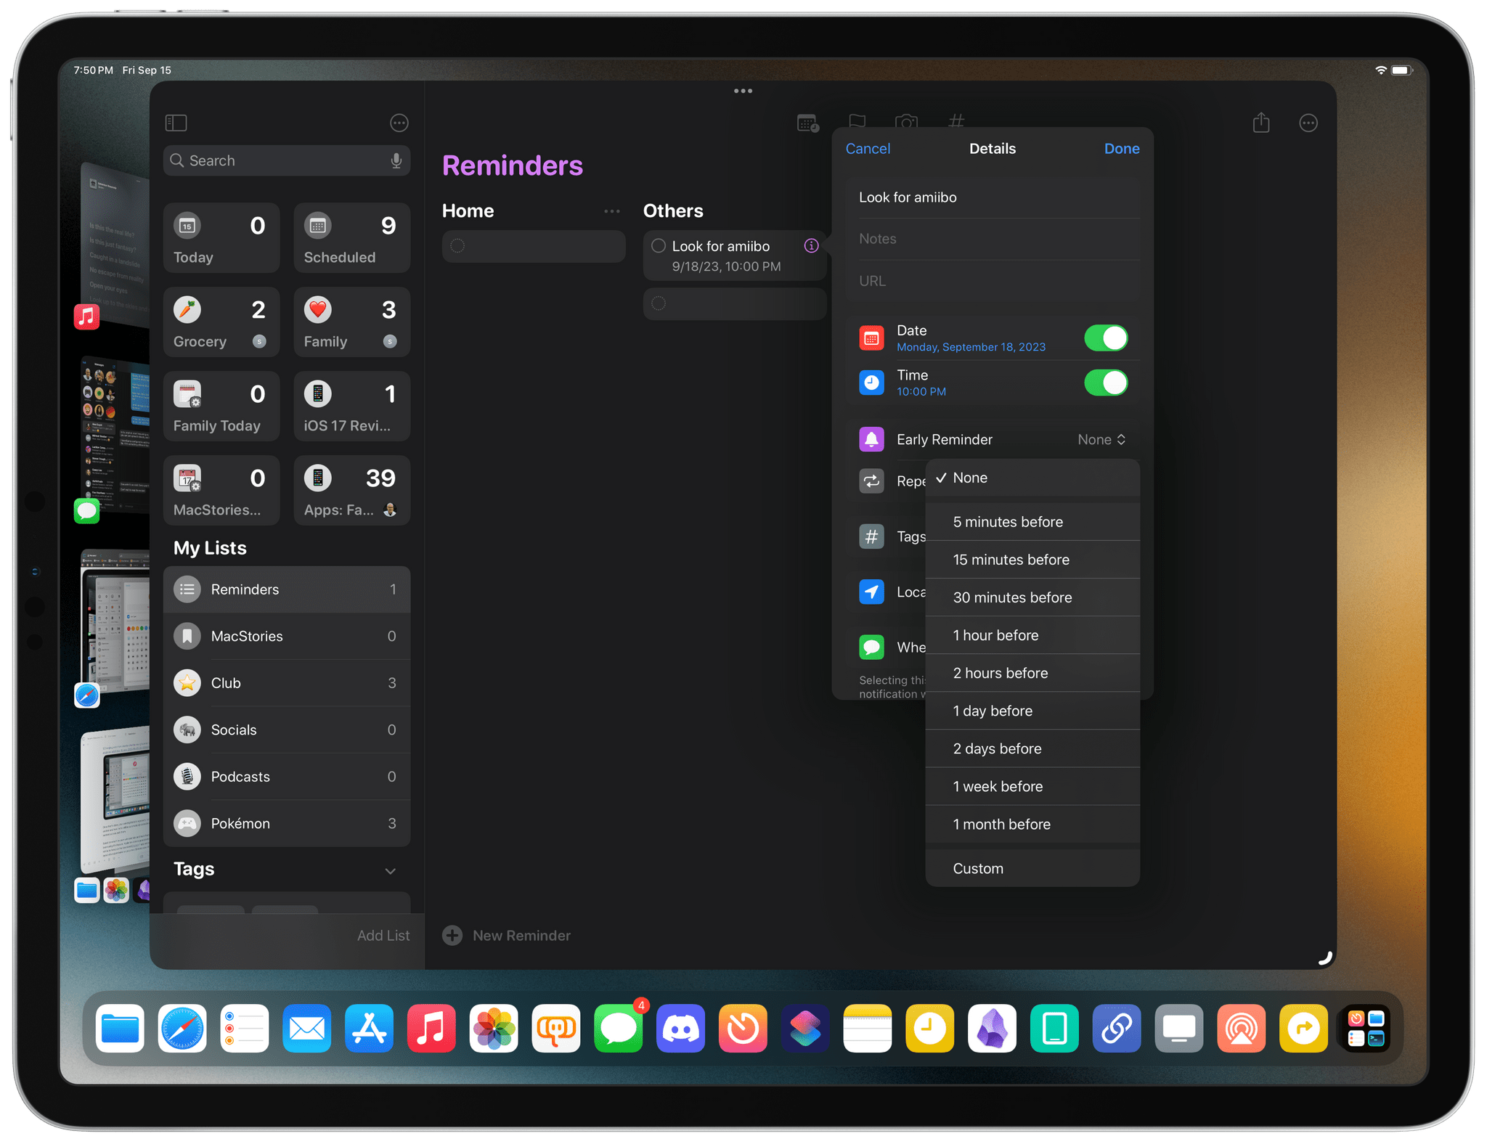Open Obsidian in the dock

pos(992,1028)
